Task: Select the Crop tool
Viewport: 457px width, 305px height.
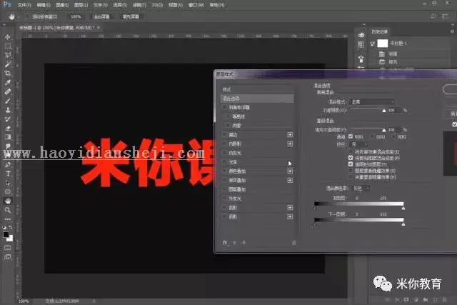Action: pos(8,73)
